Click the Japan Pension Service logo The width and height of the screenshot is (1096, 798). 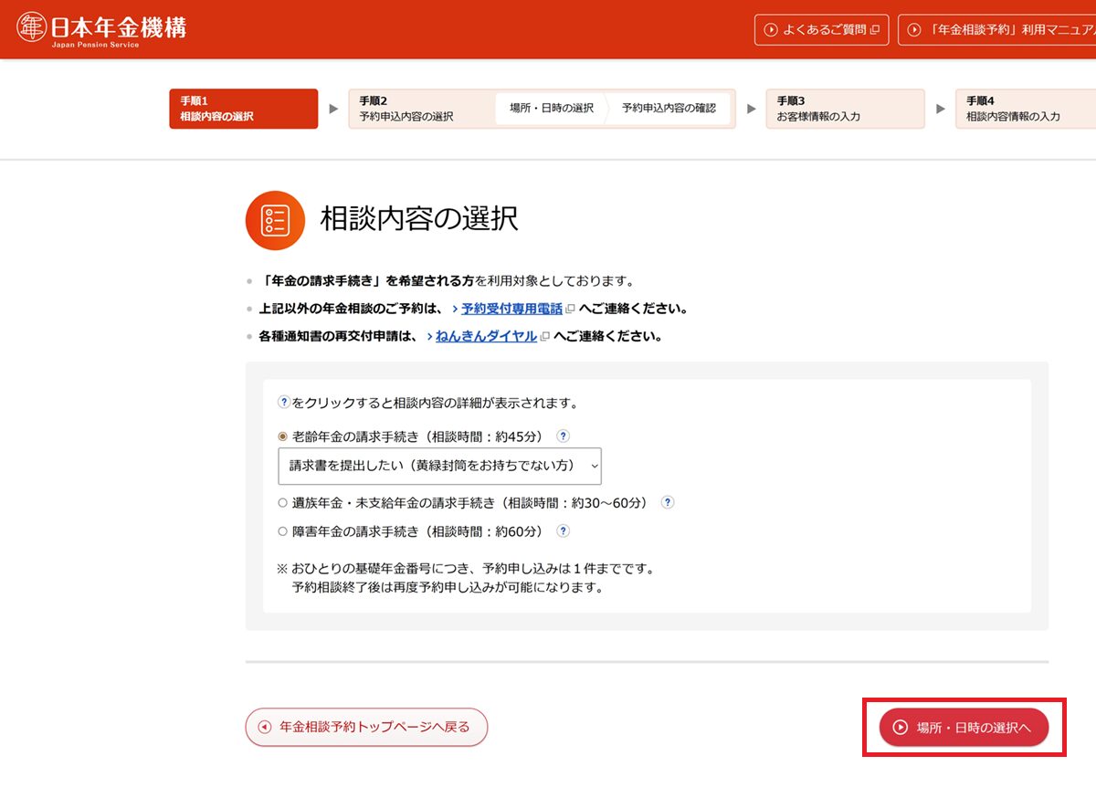tap(101, 29)
